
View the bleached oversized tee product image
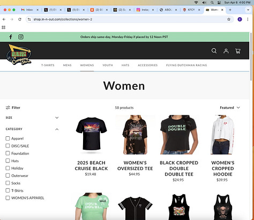pos(135,135)
